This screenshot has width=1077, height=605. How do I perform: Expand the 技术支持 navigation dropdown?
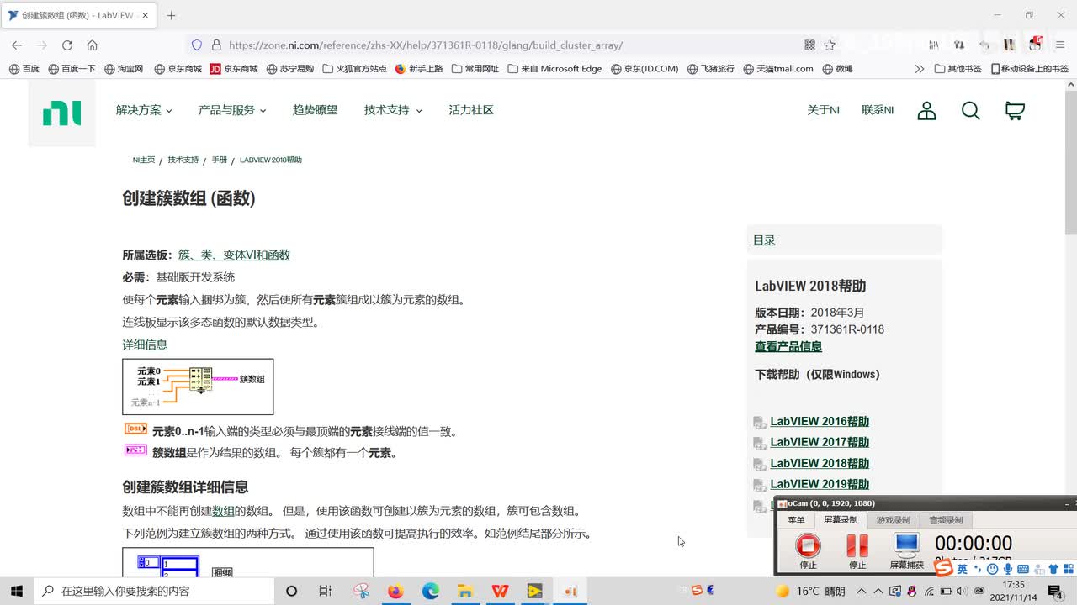(393, 110)
